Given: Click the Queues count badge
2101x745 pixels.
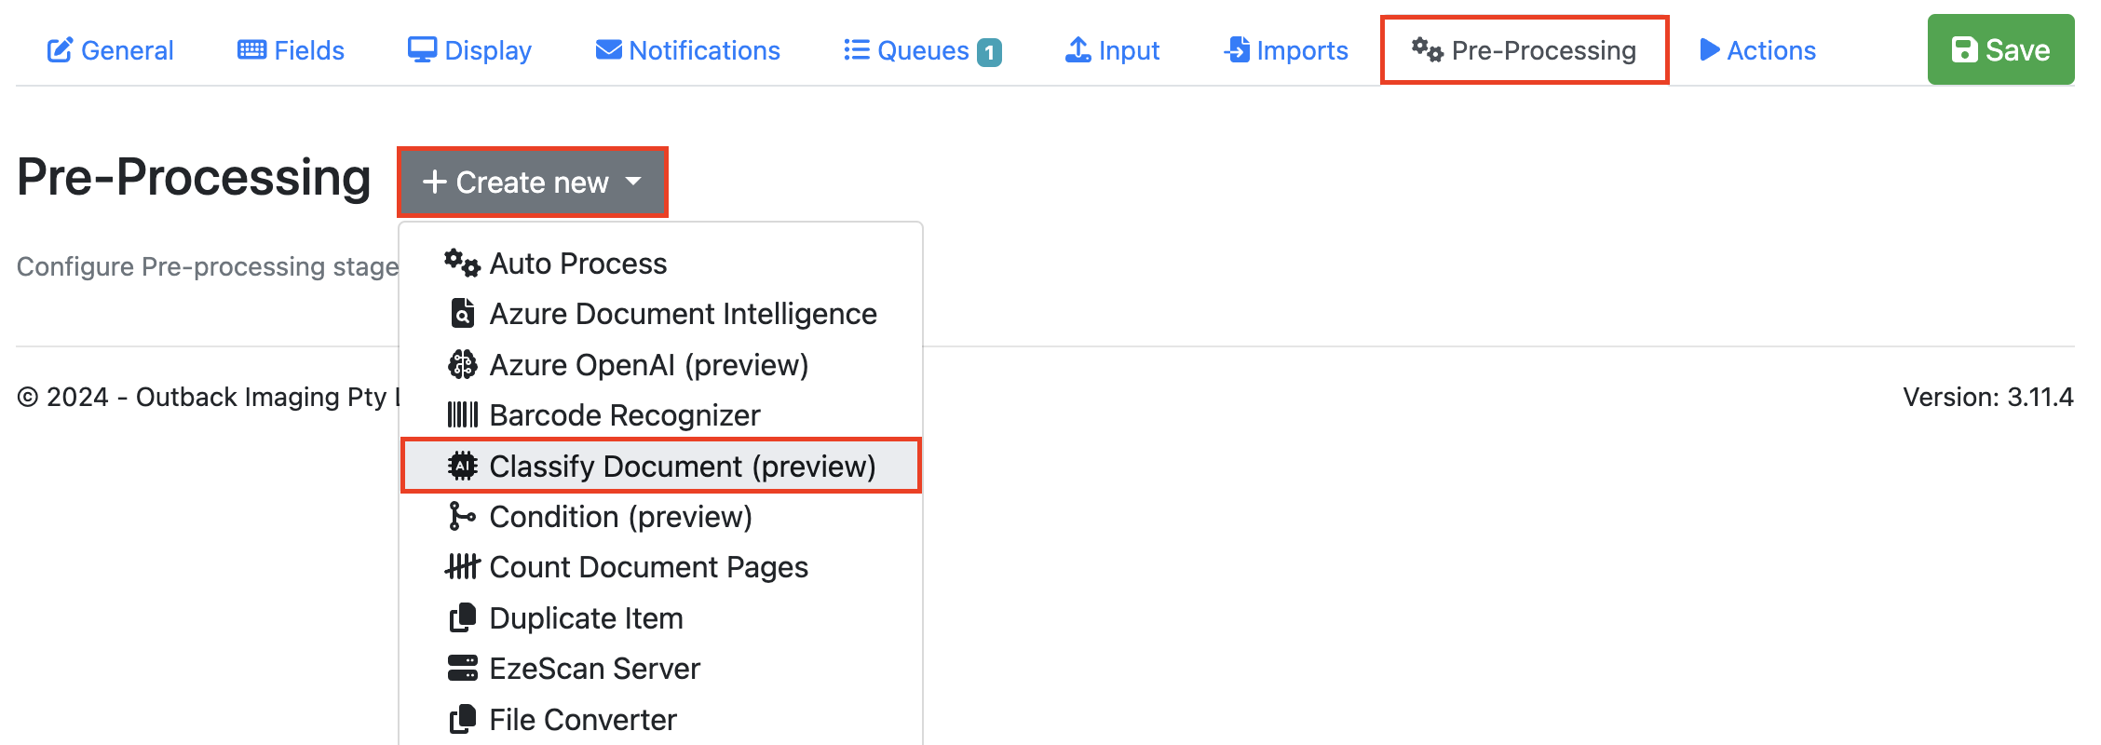Looking at the screenshot, I should pyautogui.click(x=989, y=52).
